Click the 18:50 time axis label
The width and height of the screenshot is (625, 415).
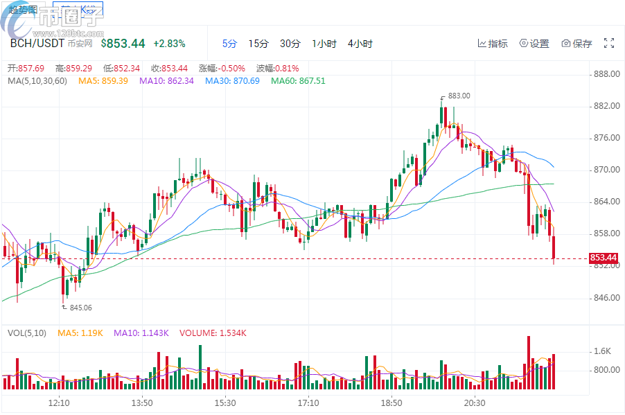(x=391, y=403)
